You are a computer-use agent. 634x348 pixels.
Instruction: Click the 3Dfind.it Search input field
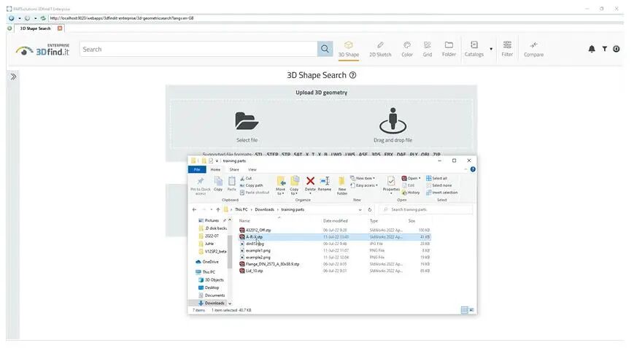click(198, 49)
